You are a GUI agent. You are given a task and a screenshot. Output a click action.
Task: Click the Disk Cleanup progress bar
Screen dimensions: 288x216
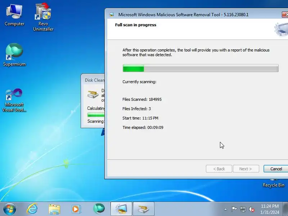click(x=96, y=115)
